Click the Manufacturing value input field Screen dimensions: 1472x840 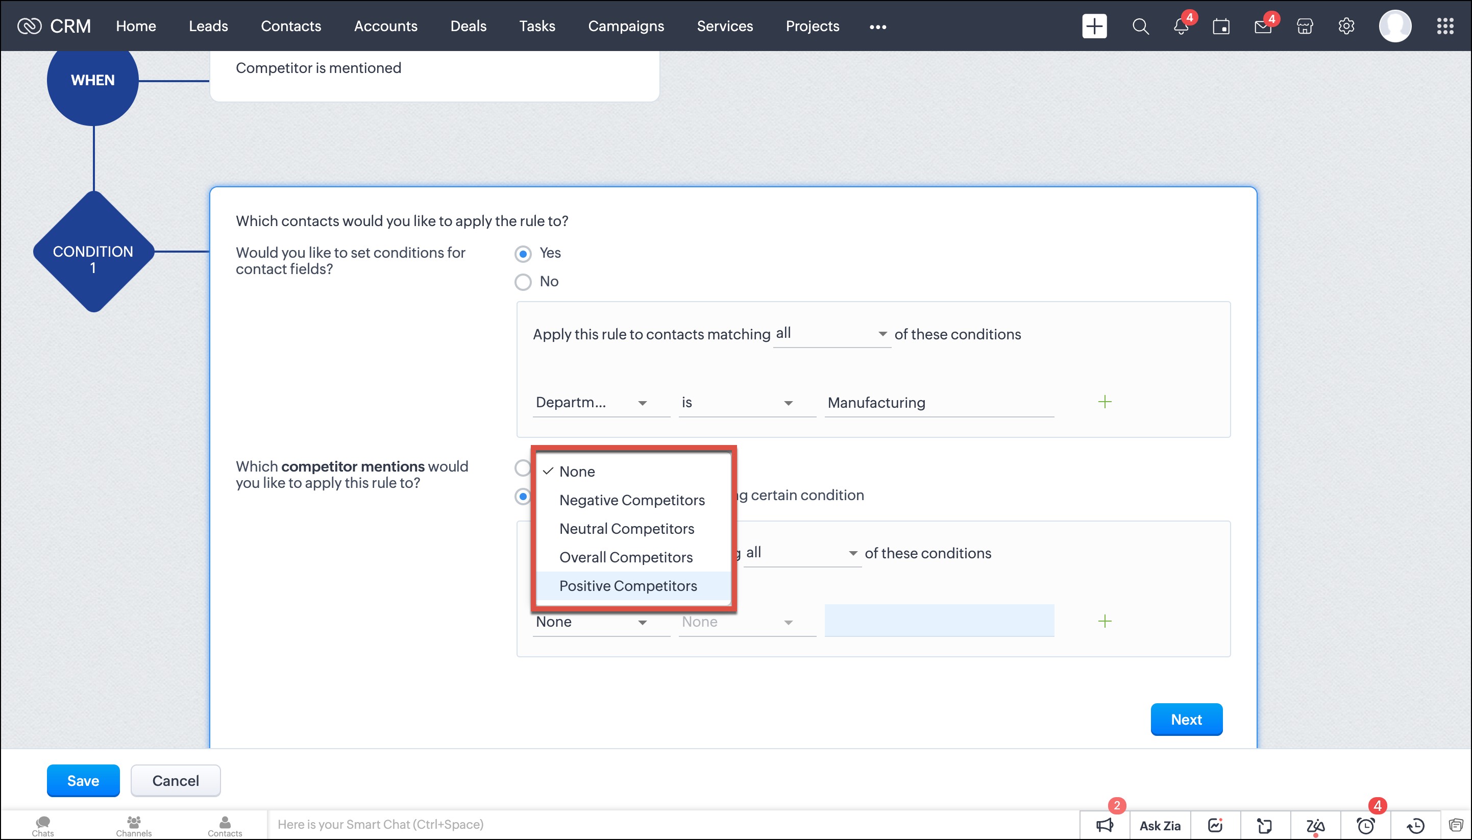click(938, 403)
